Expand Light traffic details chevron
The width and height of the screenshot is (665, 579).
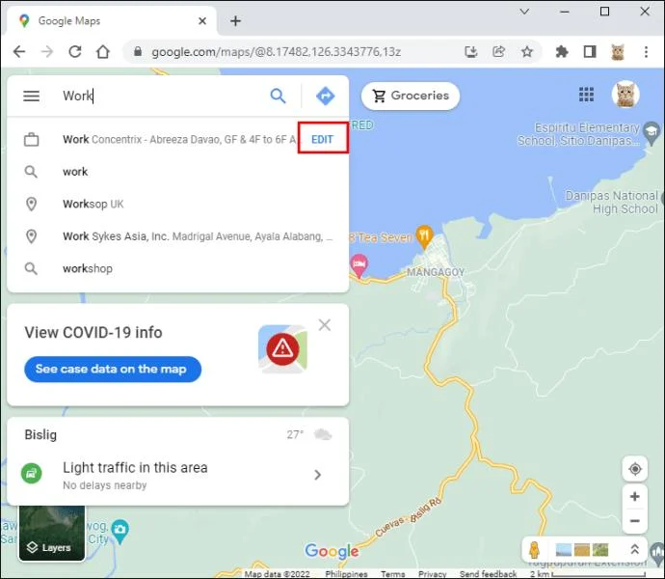(x=318, y=475)
